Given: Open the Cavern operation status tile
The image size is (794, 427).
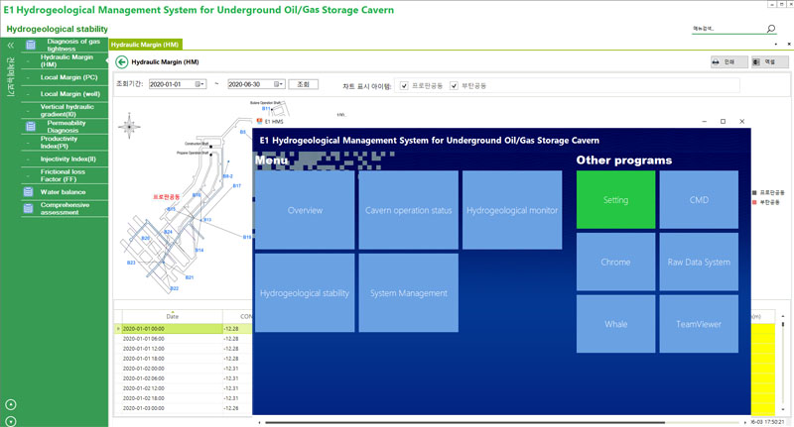Looking at the screenshot, I should (408, 210).
